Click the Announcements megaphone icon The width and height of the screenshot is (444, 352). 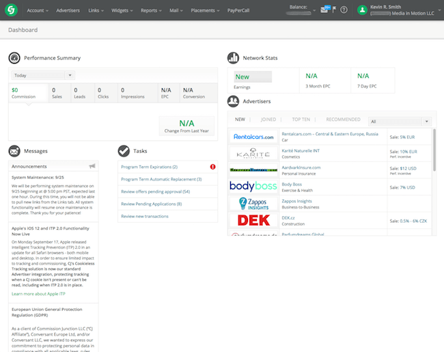92,166
